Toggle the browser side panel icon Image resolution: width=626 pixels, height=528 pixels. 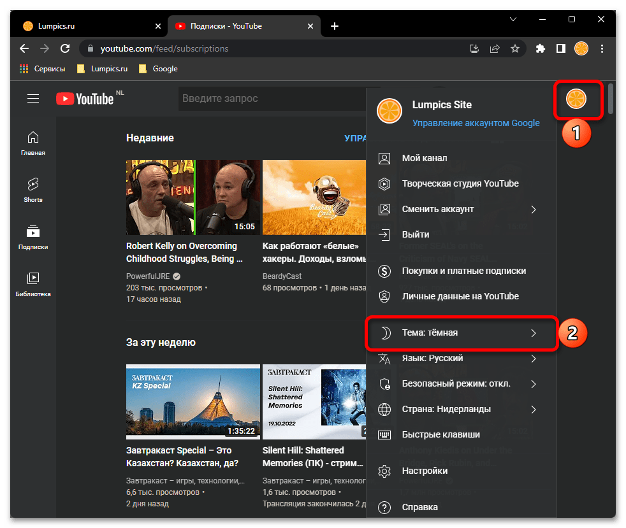pos(561,48)
